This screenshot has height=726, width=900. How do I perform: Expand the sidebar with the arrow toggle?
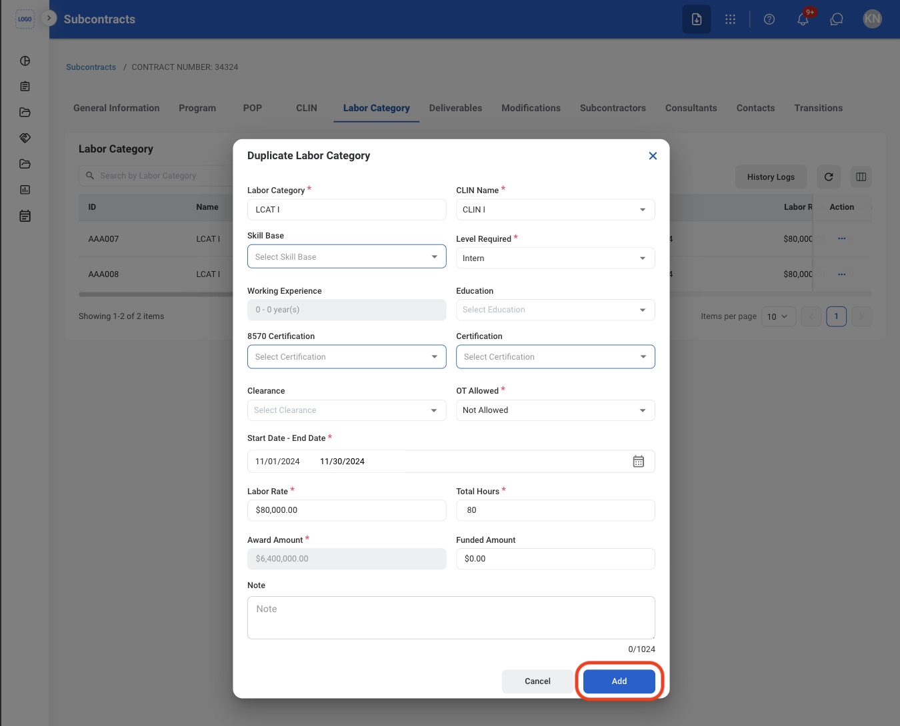coord(49,18)
